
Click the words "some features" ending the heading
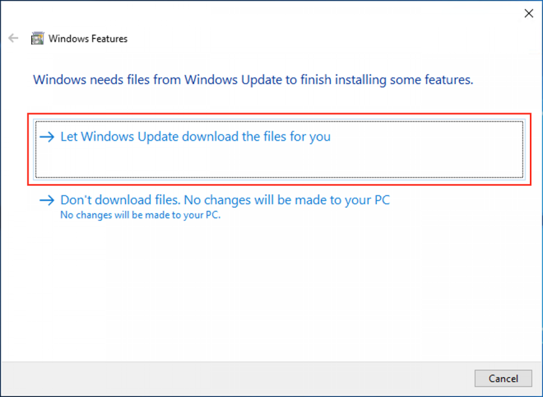(x=431, y=80)
